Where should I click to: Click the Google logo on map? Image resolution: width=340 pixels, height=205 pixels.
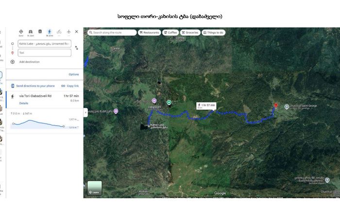coord(220,193)
